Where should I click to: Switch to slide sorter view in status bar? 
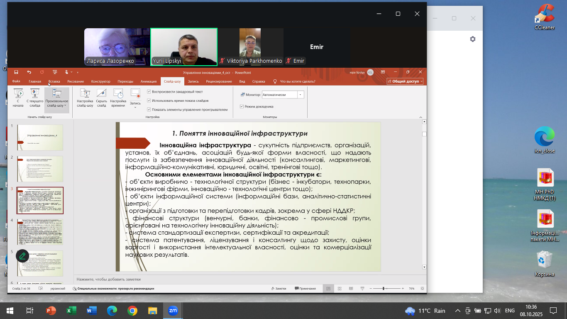tap(340, 288)
